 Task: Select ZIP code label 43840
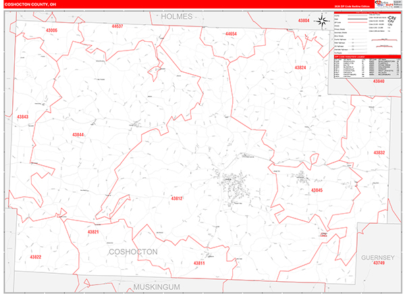[379, 82]
